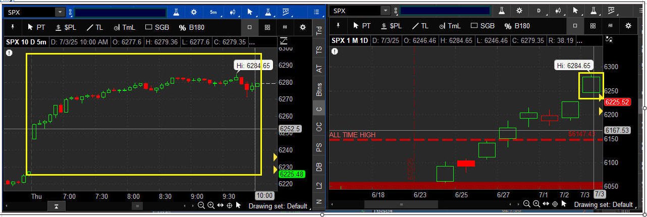Choose the $PL price level tool in left chart
This screenshot has height=217, width=647.
[66, 27]
